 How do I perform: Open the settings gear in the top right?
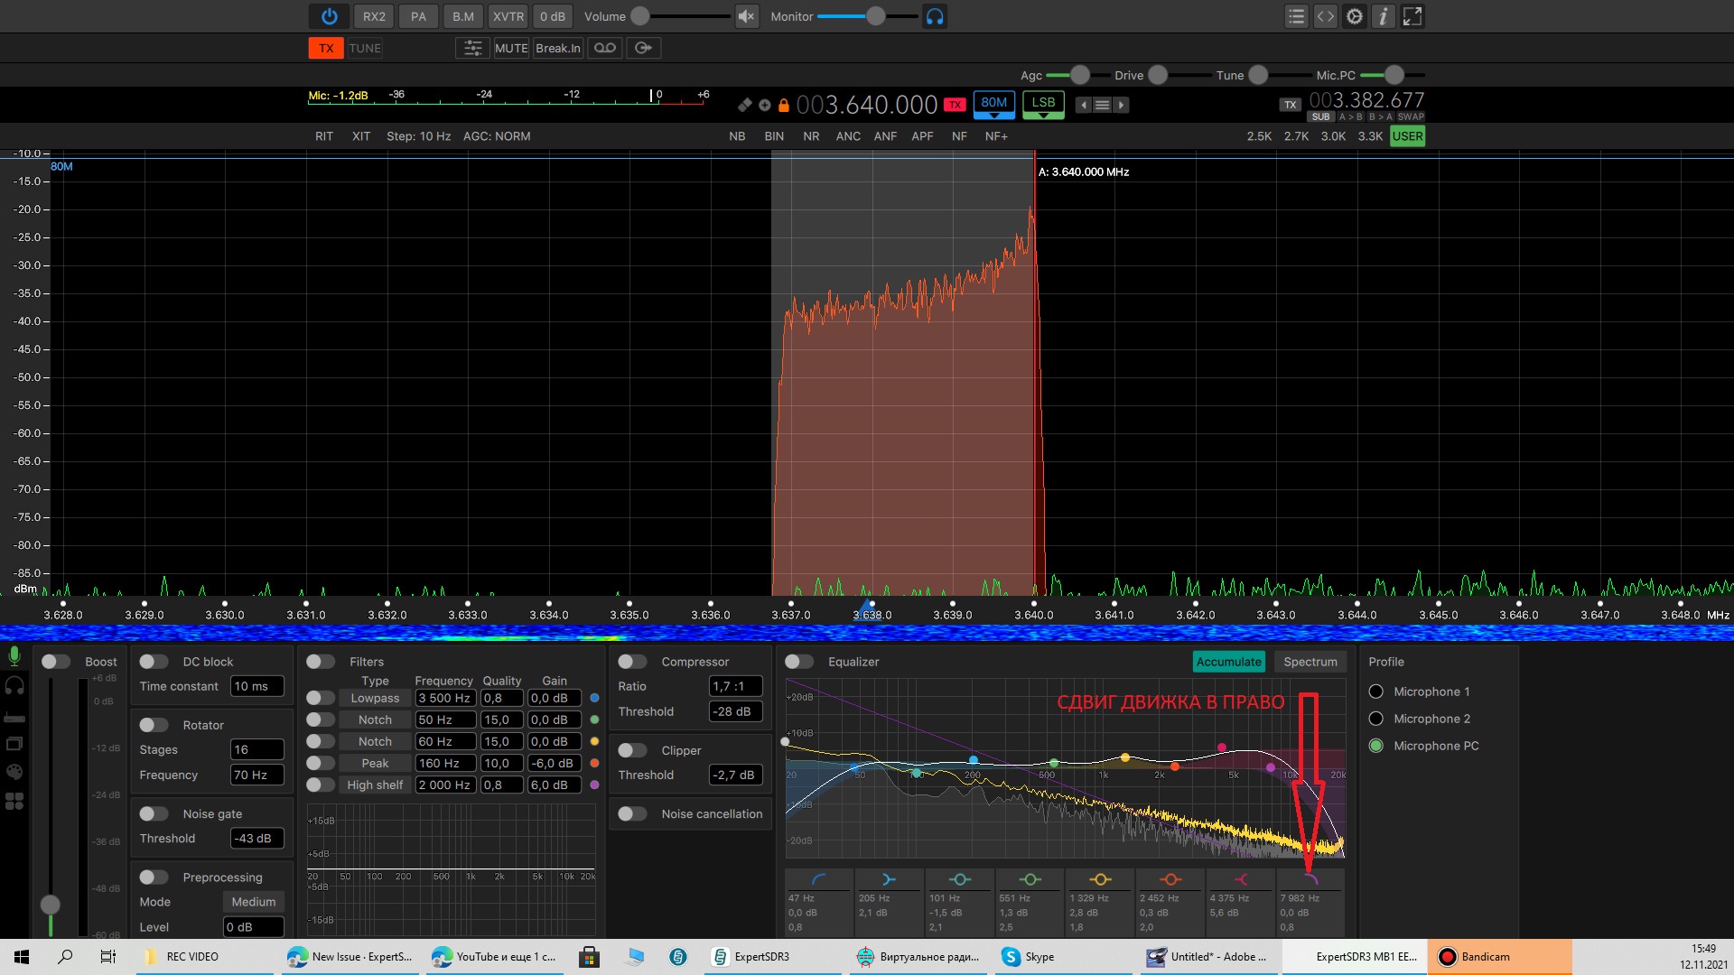pyautogui.click(x=1354, y=16)
